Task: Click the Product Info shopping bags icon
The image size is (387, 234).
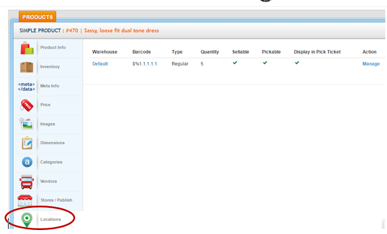Action: point(26,48)
